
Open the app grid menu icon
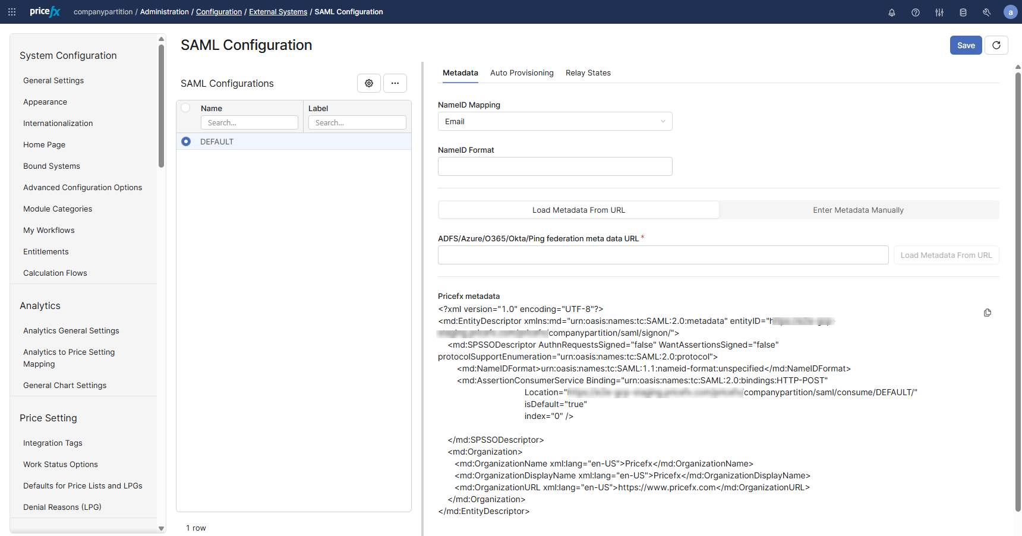tap(12, 12)
